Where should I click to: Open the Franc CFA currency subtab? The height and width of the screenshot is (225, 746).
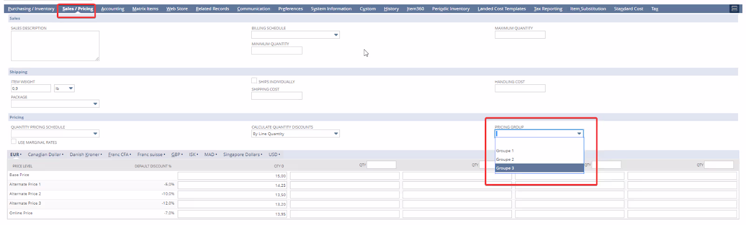click(x=119, y=155)
